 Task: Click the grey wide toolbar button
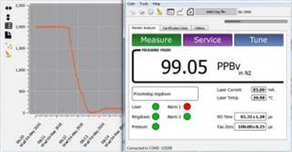[x=216, y=12]
